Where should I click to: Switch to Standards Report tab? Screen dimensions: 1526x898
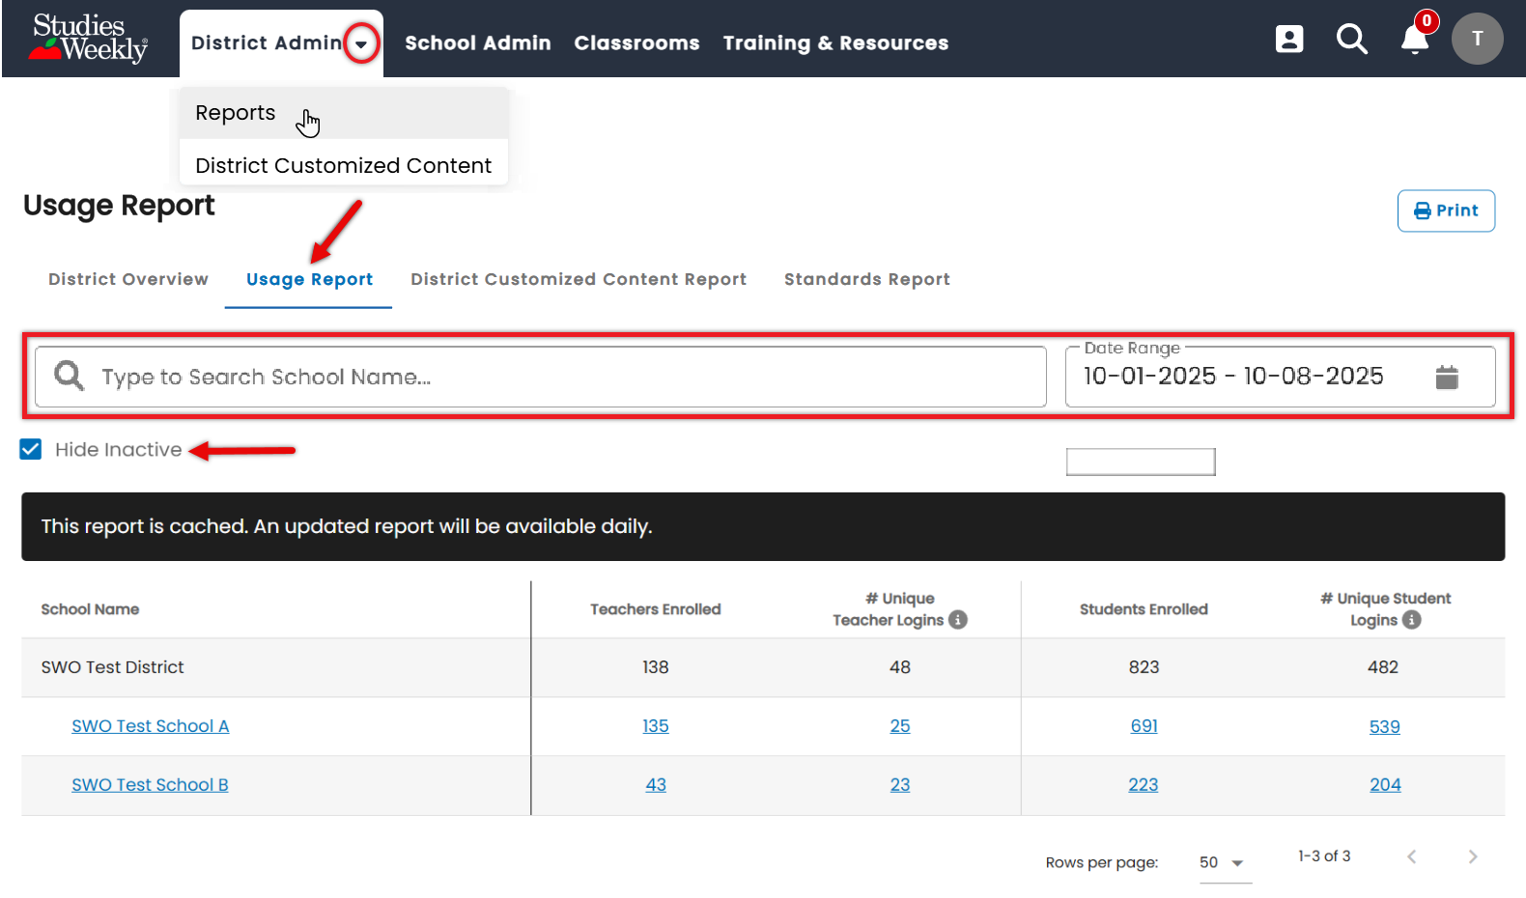pyautogui.click(x=867, y=279)
